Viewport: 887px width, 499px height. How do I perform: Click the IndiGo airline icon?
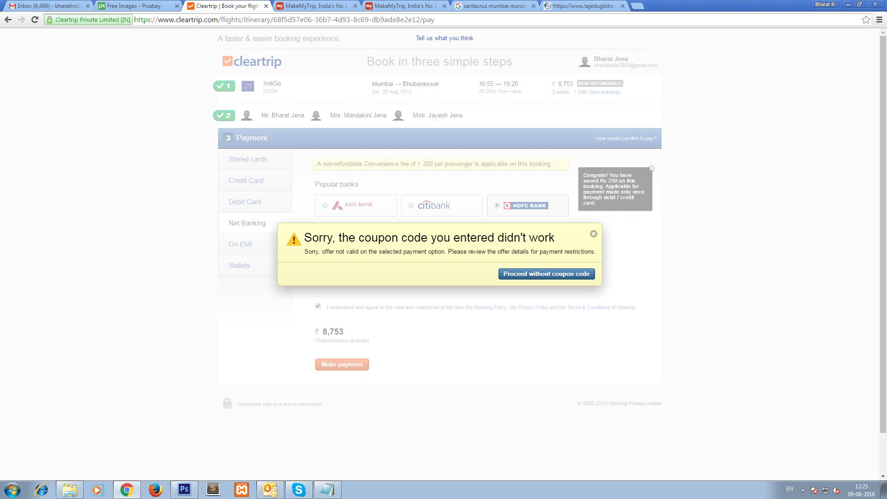248,86
